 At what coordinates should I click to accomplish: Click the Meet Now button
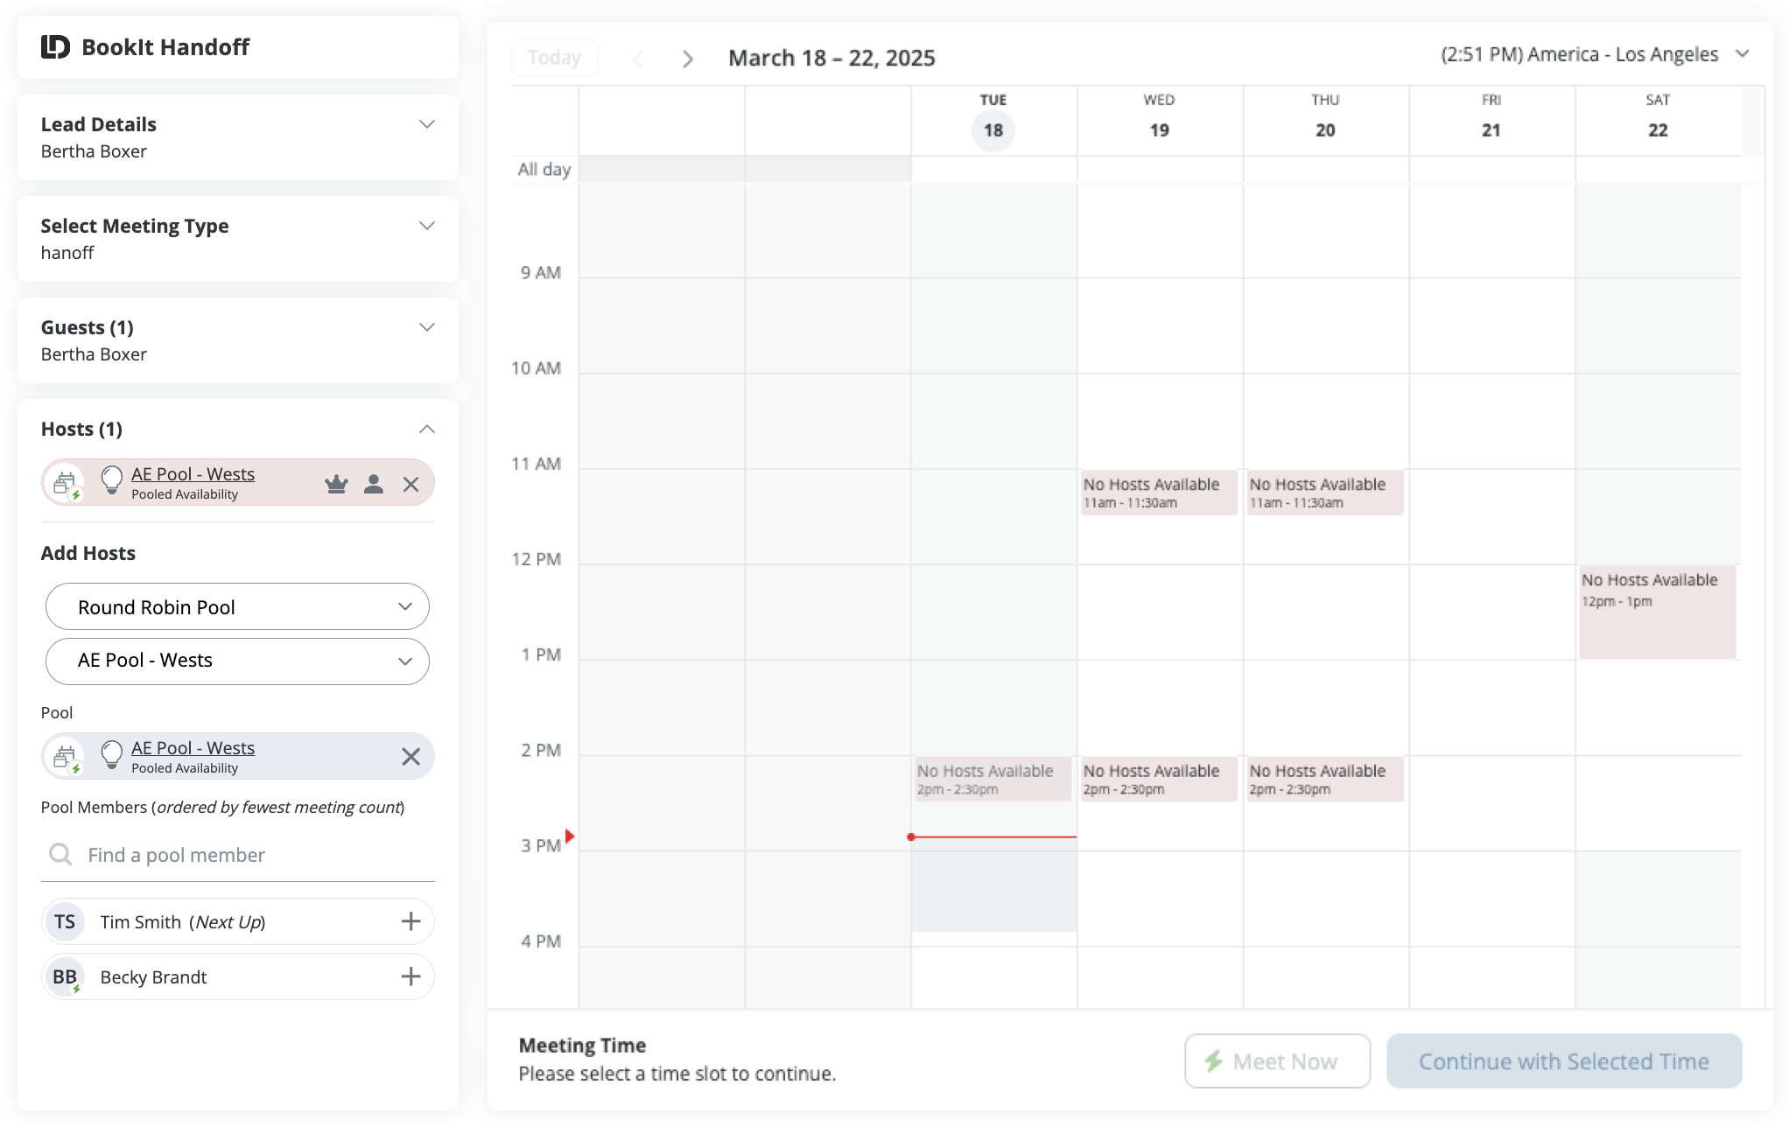pyautogui.click(x=1277, y=1061)
